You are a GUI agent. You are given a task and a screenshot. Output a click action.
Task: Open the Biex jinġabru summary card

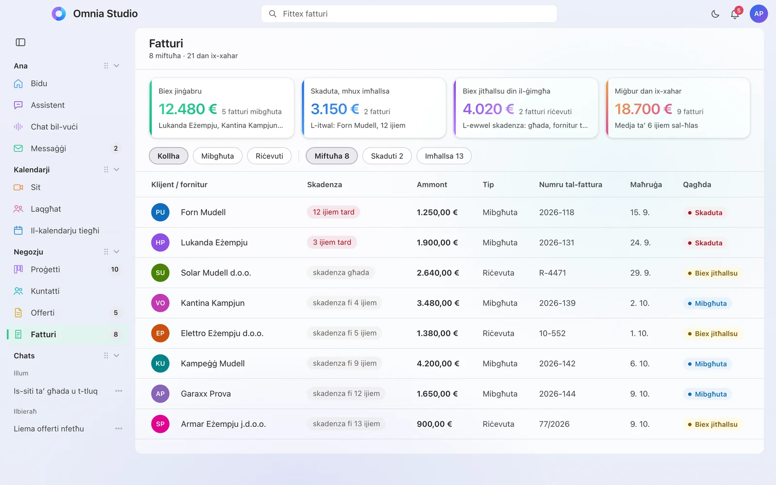click(x=222, y=108)
